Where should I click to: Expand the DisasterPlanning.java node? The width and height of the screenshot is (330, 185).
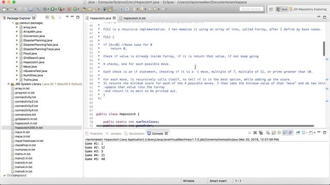17,40
